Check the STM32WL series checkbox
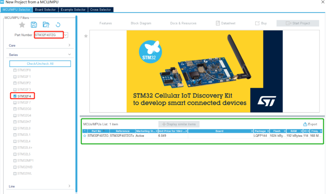327x194 pixels. coord(15,174)
